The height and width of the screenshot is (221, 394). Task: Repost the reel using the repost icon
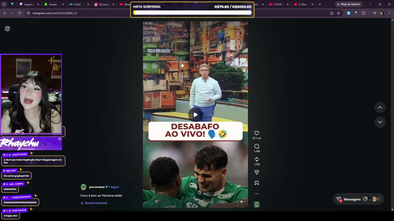point(257,159)
